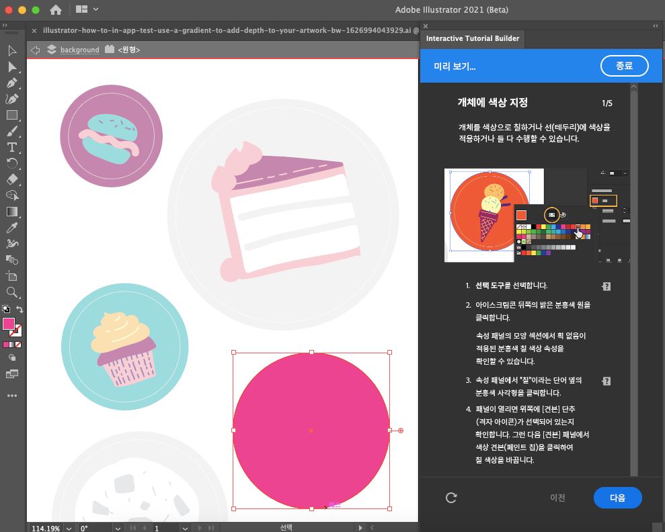
Task: Click the artboard number field
Action: click(167, 528)
